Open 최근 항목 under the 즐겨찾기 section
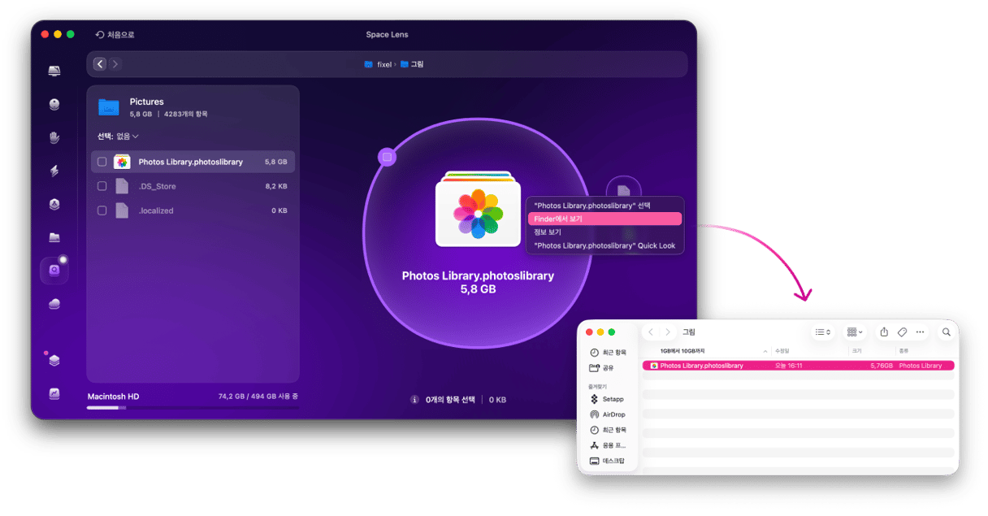988x516 pixels. [608, 430]
